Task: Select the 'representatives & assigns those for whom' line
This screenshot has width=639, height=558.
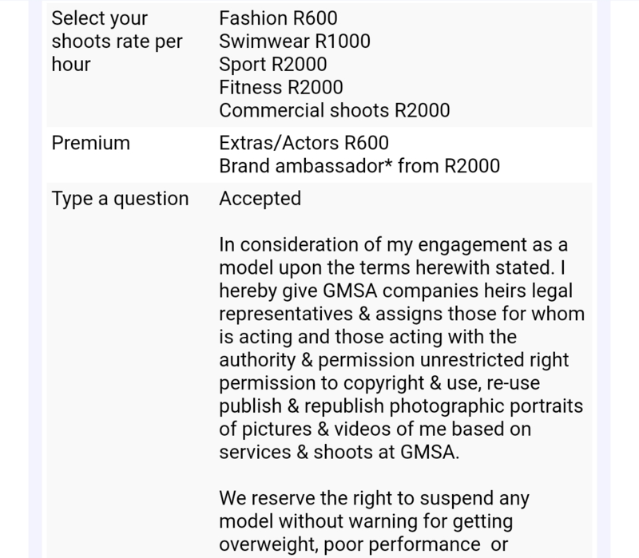Action: (402, 314)
